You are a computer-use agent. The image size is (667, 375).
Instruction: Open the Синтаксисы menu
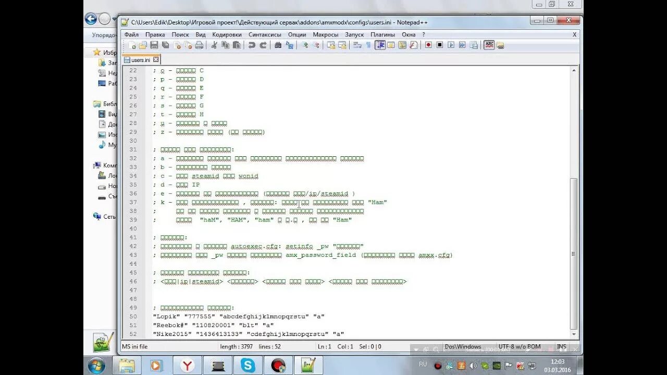point(265,34)
